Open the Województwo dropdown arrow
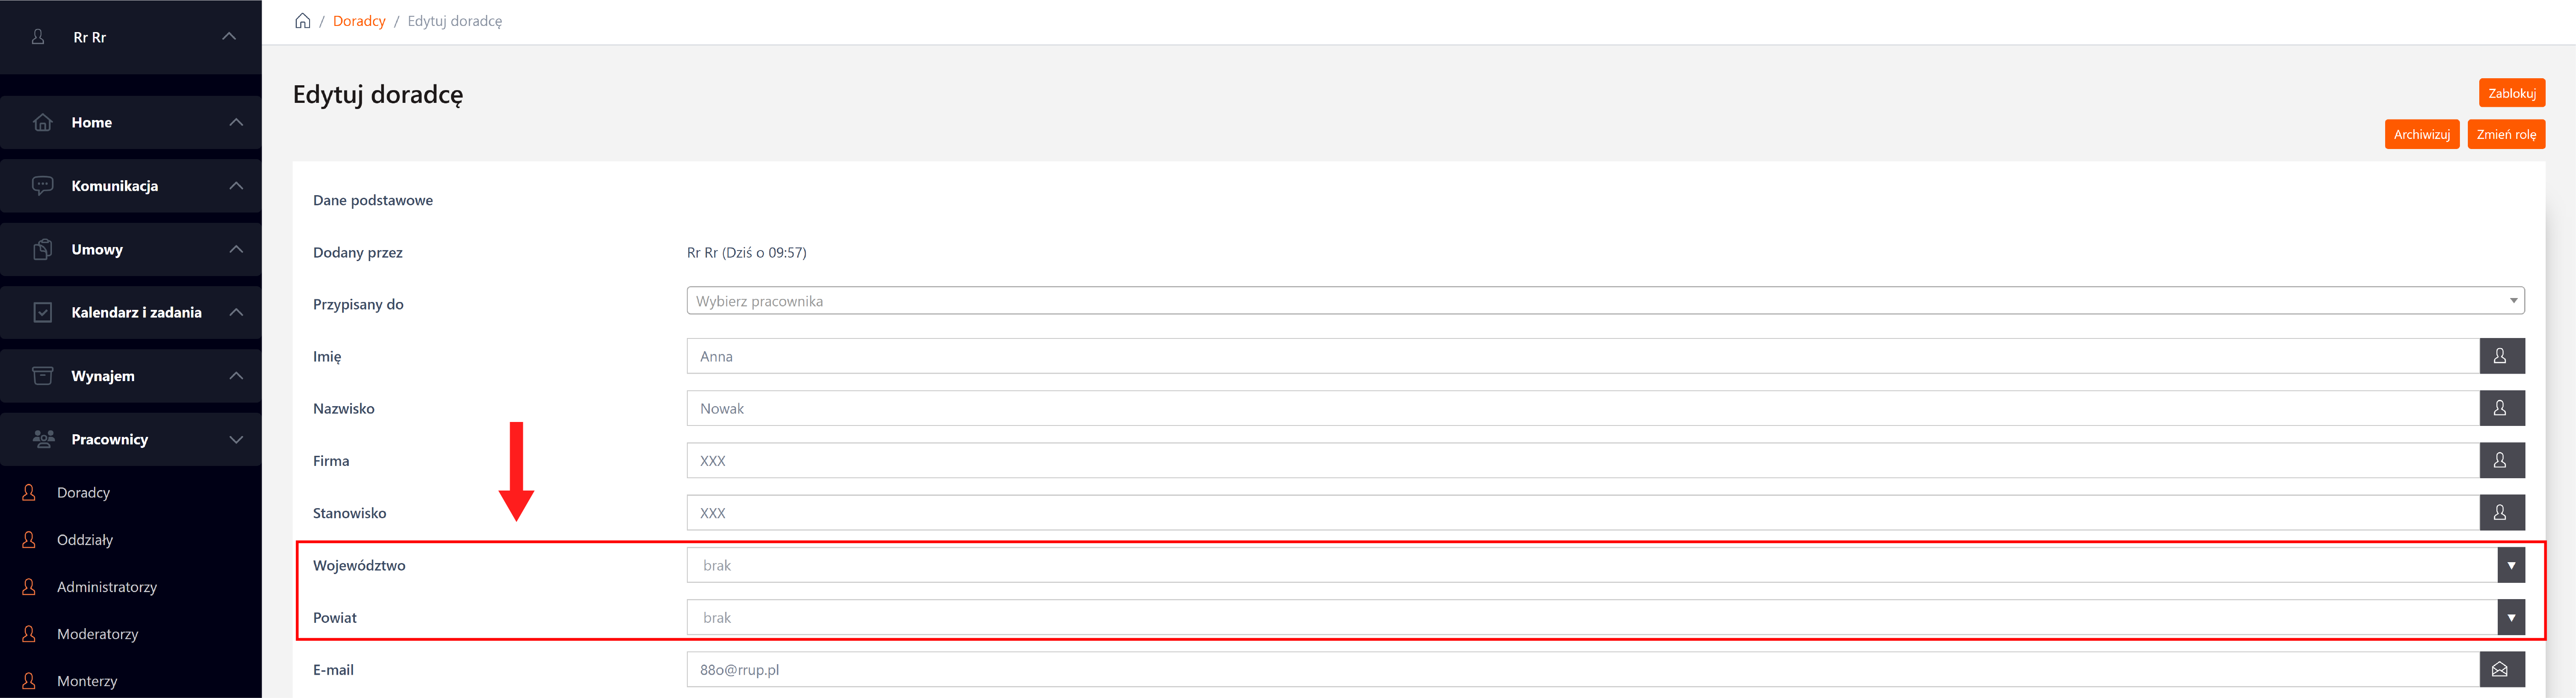The width and height of the screenshot is (2576, 698). coord(2510,565)
